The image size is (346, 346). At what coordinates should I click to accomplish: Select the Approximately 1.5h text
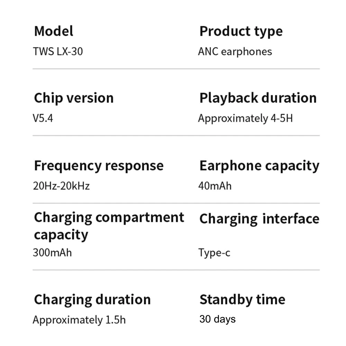click(79, 320)
